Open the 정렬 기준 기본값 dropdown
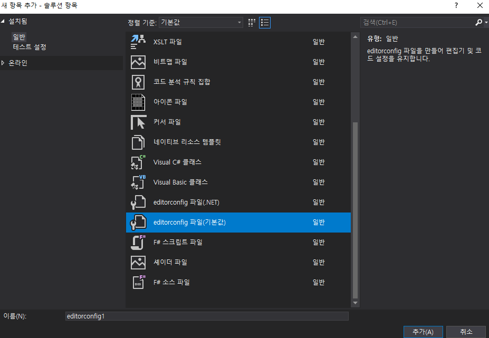The width and height of the screenshot is (489, 338). 201,23
